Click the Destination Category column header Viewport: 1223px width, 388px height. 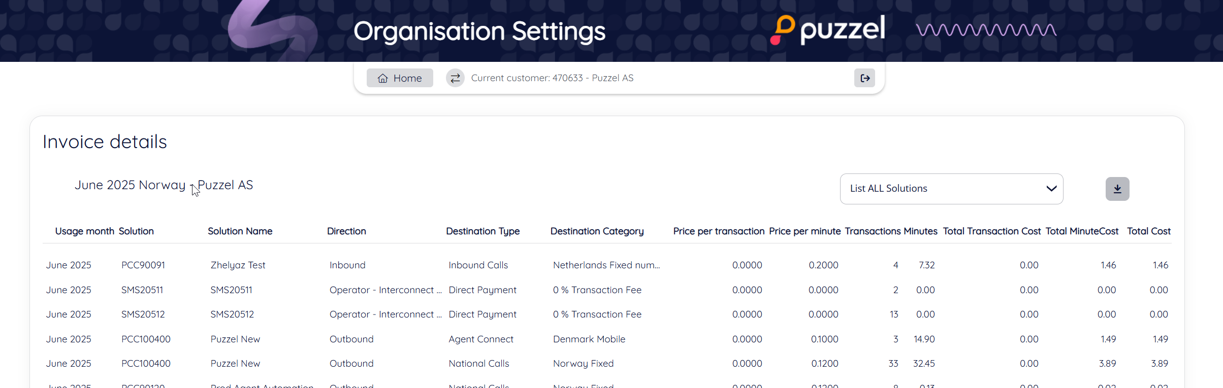[597, 231]
